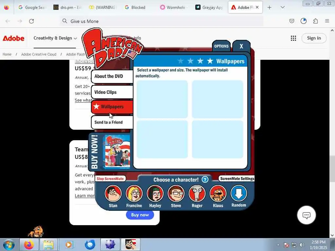This screenshot has height=251, width=335.
Task: Open Firefox from the taskbar
Action: (x=29, y=244)
